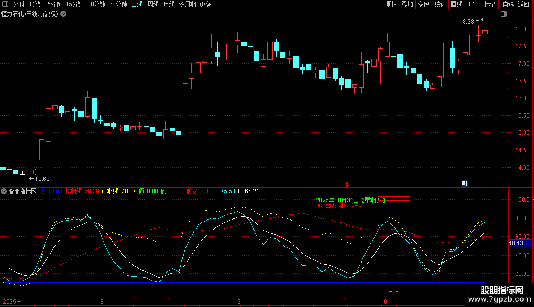Click the panel layout icon at top-left

tap(5, 4)
